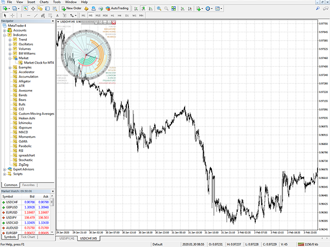Switch chart to candlesticks style
This screenshot has width=330, height=247.
pyautogui.click(x=143, y=8)
